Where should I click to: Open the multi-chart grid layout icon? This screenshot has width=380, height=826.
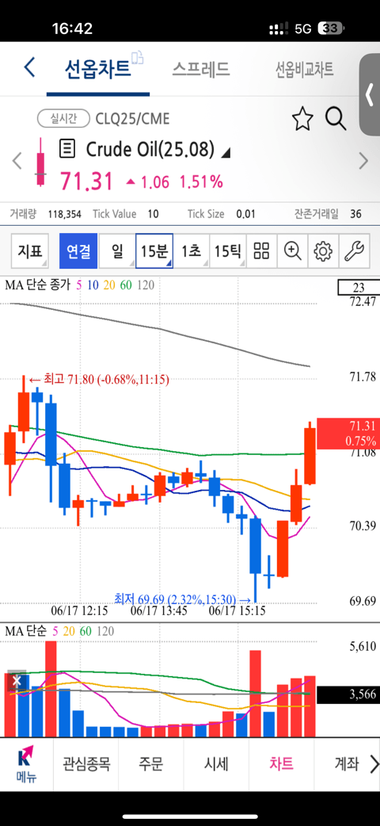pos(261,250)
